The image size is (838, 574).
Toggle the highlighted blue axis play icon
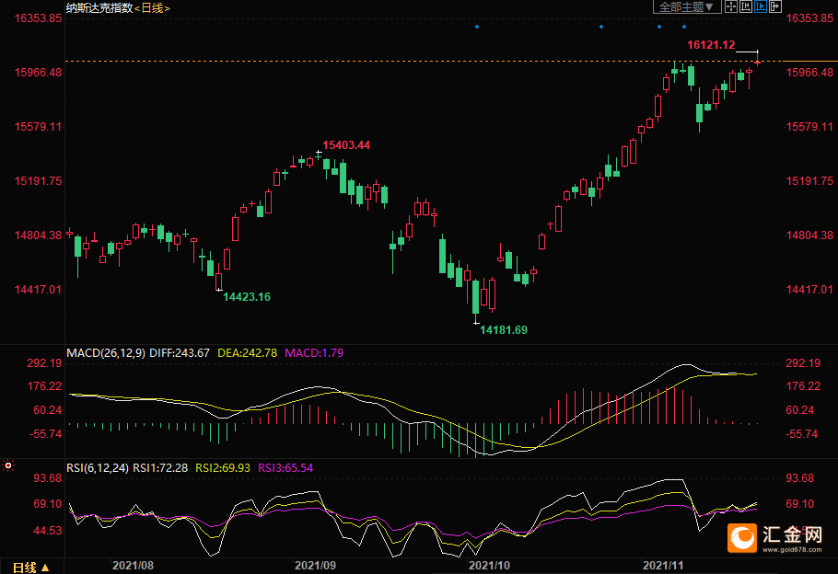point(761,7)
